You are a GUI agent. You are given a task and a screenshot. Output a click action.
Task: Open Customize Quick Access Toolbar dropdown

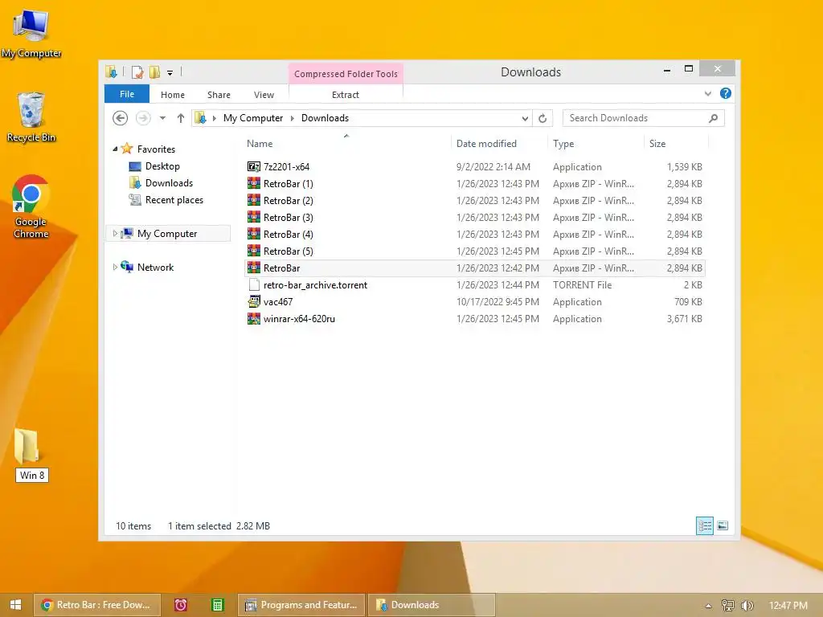pyautogui.click(x=170, y=73)
